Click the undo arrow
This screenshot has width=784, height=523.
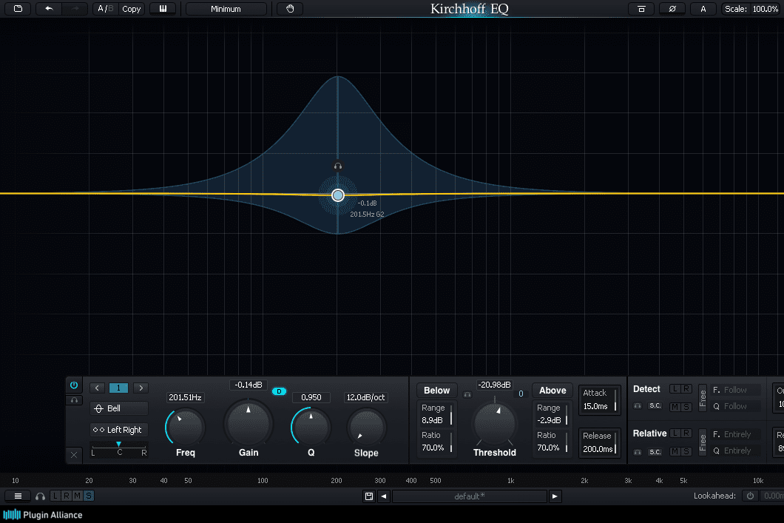[x=49, y=8]
